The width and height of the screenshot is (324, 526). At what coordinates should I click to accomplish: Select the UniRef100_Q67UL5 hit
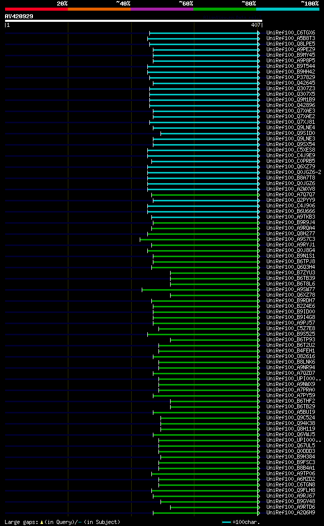291,445
